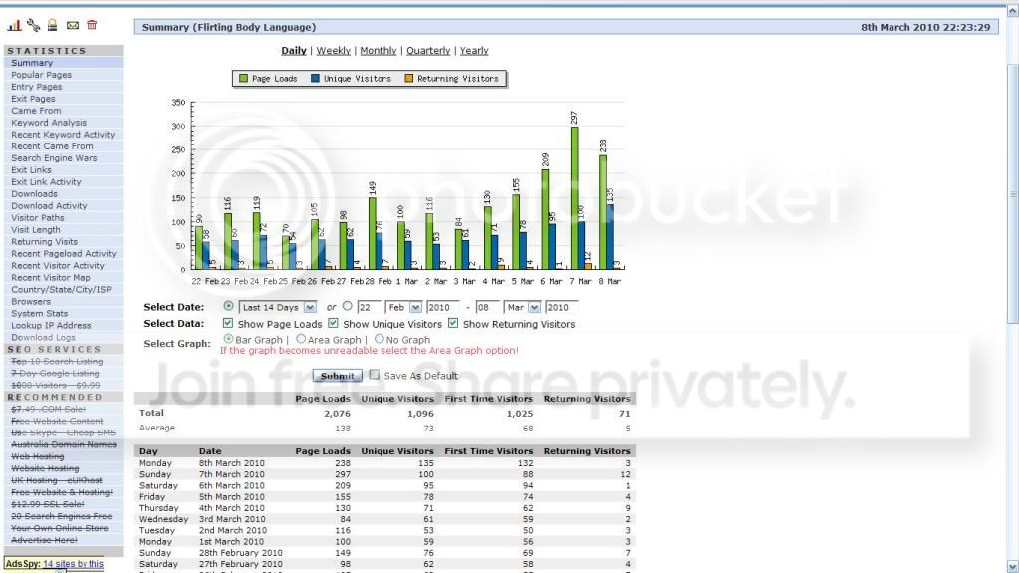Open Recent Keyword Activity

63,134
